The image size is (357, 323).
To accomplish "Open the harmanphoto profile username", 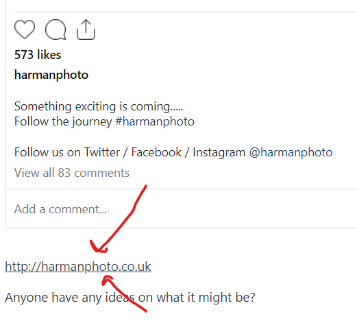I will point(51,75).
